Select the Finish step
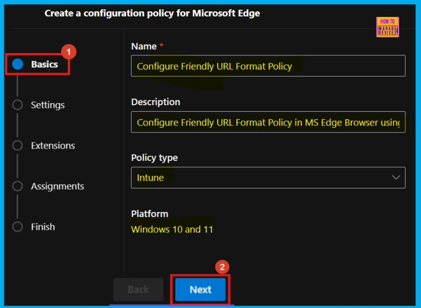 click(43, 227)
